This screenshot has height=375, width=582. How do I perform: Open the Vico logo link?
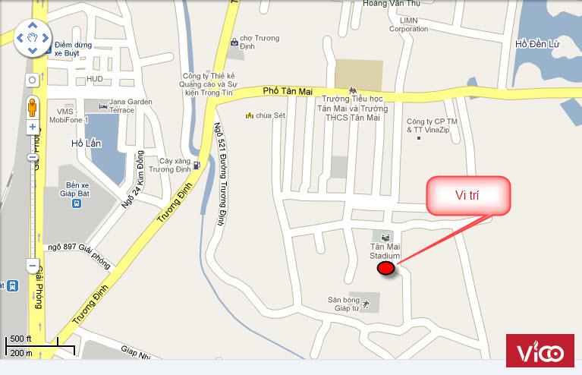(540, 351)
